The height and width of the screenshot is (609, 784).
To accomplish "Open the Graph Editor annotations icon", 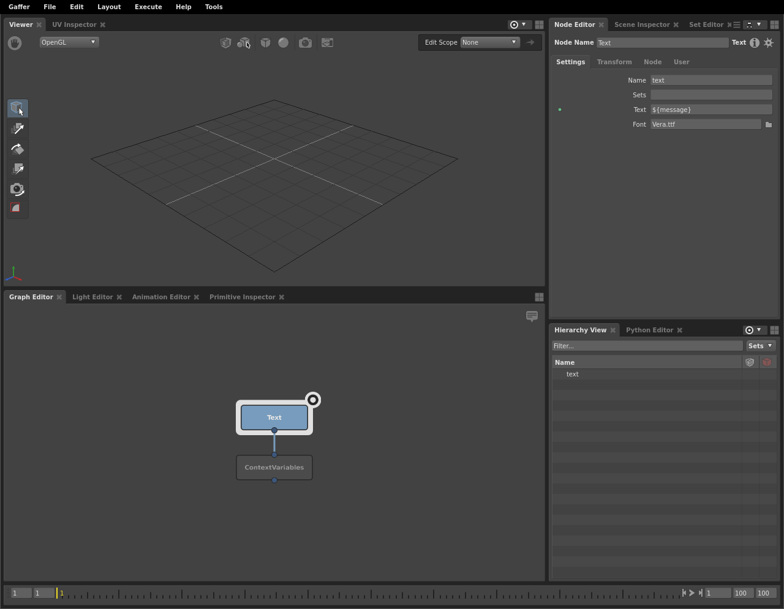I will pyautogui.click(x=532, y=316).
